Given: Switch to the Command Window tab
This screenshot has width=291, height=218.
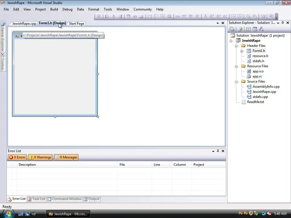Looking at the screenshot, I should pyautogui.click(x=65, y=199).
